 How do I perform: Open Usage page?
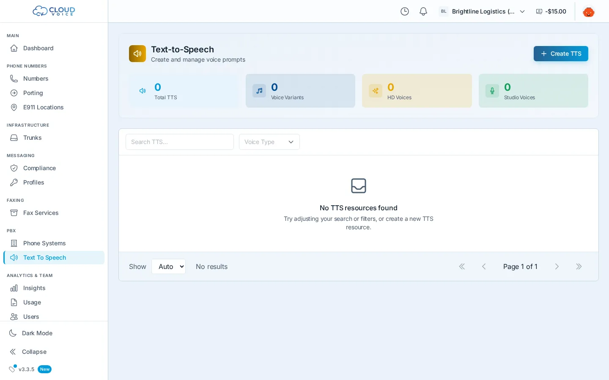[x=54, y=302]
